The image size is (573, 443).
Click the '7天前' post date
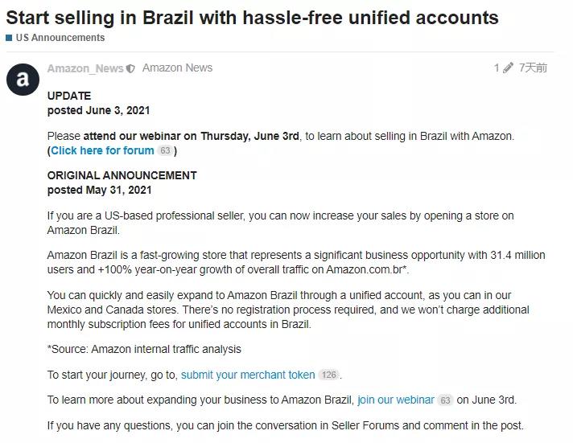point(533,68)
